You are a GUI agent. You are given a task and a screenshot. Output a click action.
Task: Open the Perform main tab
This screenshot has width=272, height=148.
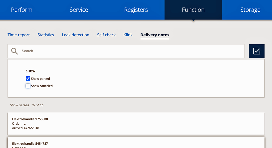22,10
